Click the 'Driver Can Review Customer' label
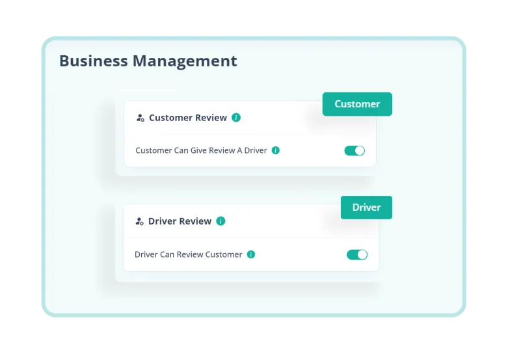This screenshot has height=352, width=508. pyautogui.click(x=189, y=254)
